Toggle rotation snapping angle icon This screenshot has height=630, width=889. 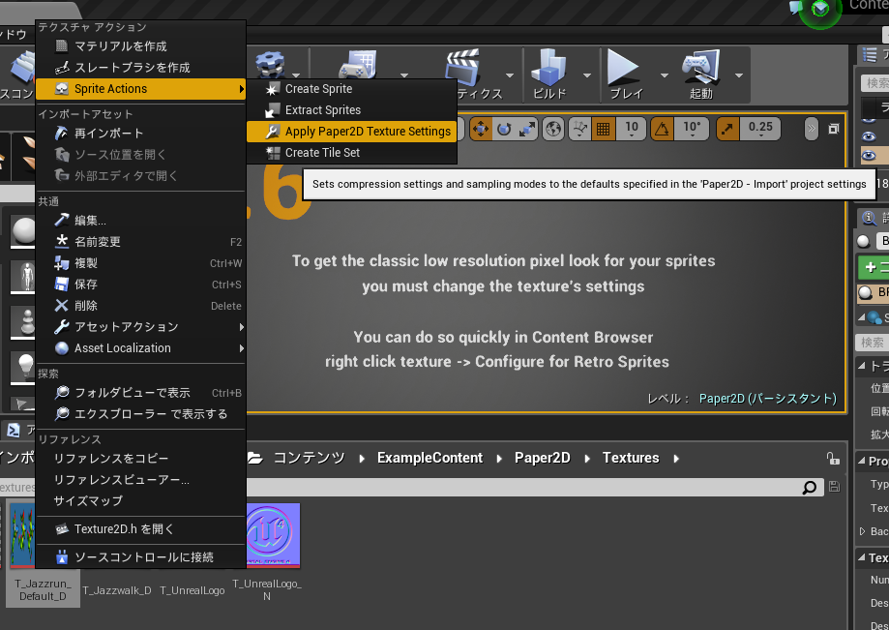(662, 130)
